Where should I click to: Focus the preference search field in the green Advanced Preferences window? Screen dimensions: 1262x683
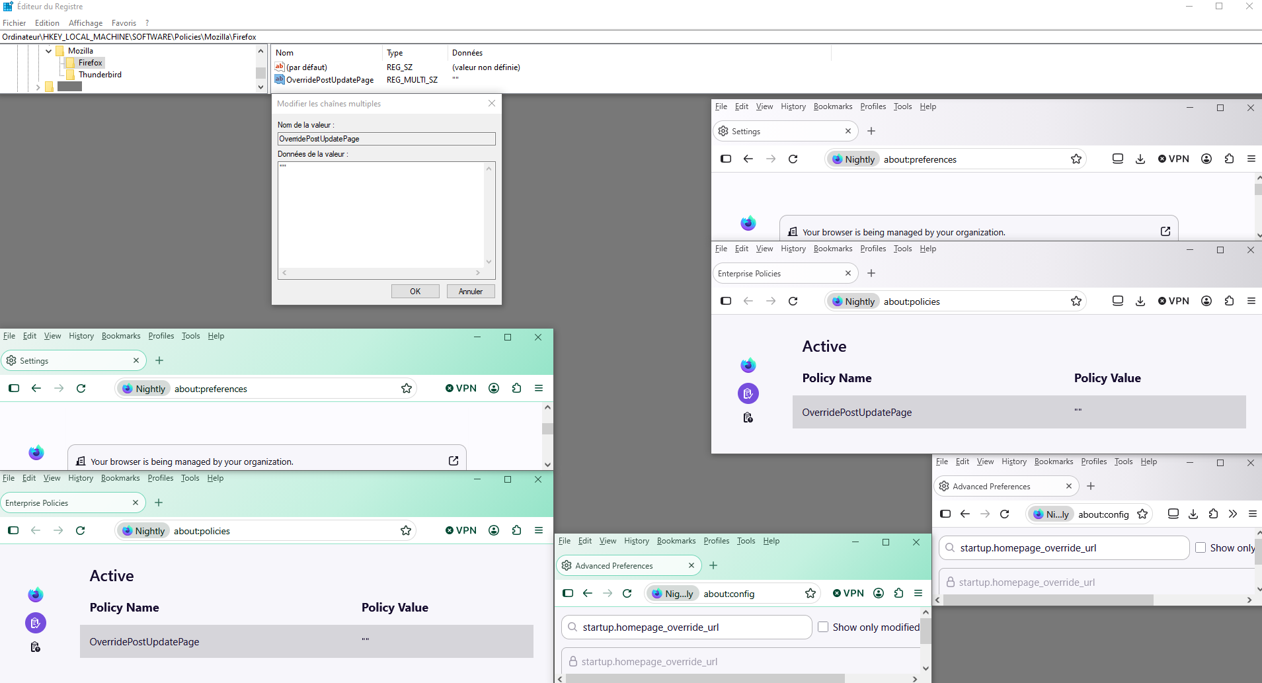pyautogui.click(x=686, y=627)
